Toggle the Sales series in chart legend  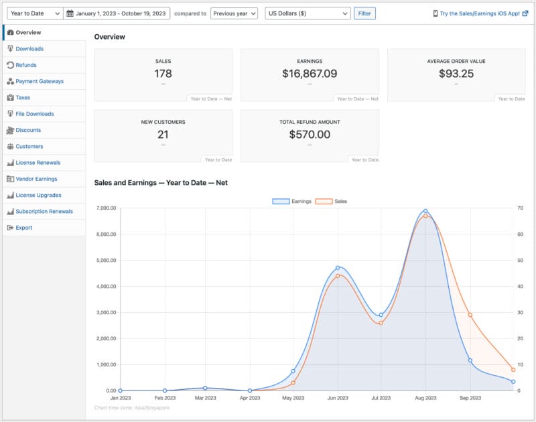332,201
